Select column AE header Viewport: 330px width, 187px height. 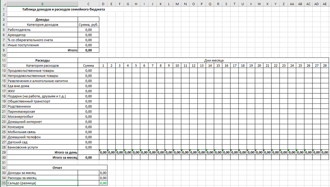pyautogui.click(x=325, y=4)
